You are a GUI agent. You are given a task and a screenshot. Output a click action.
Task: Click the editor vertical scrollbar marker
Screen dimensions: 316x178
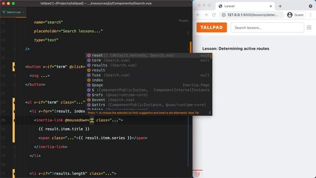pyautogui.click(x=191, y=47)
